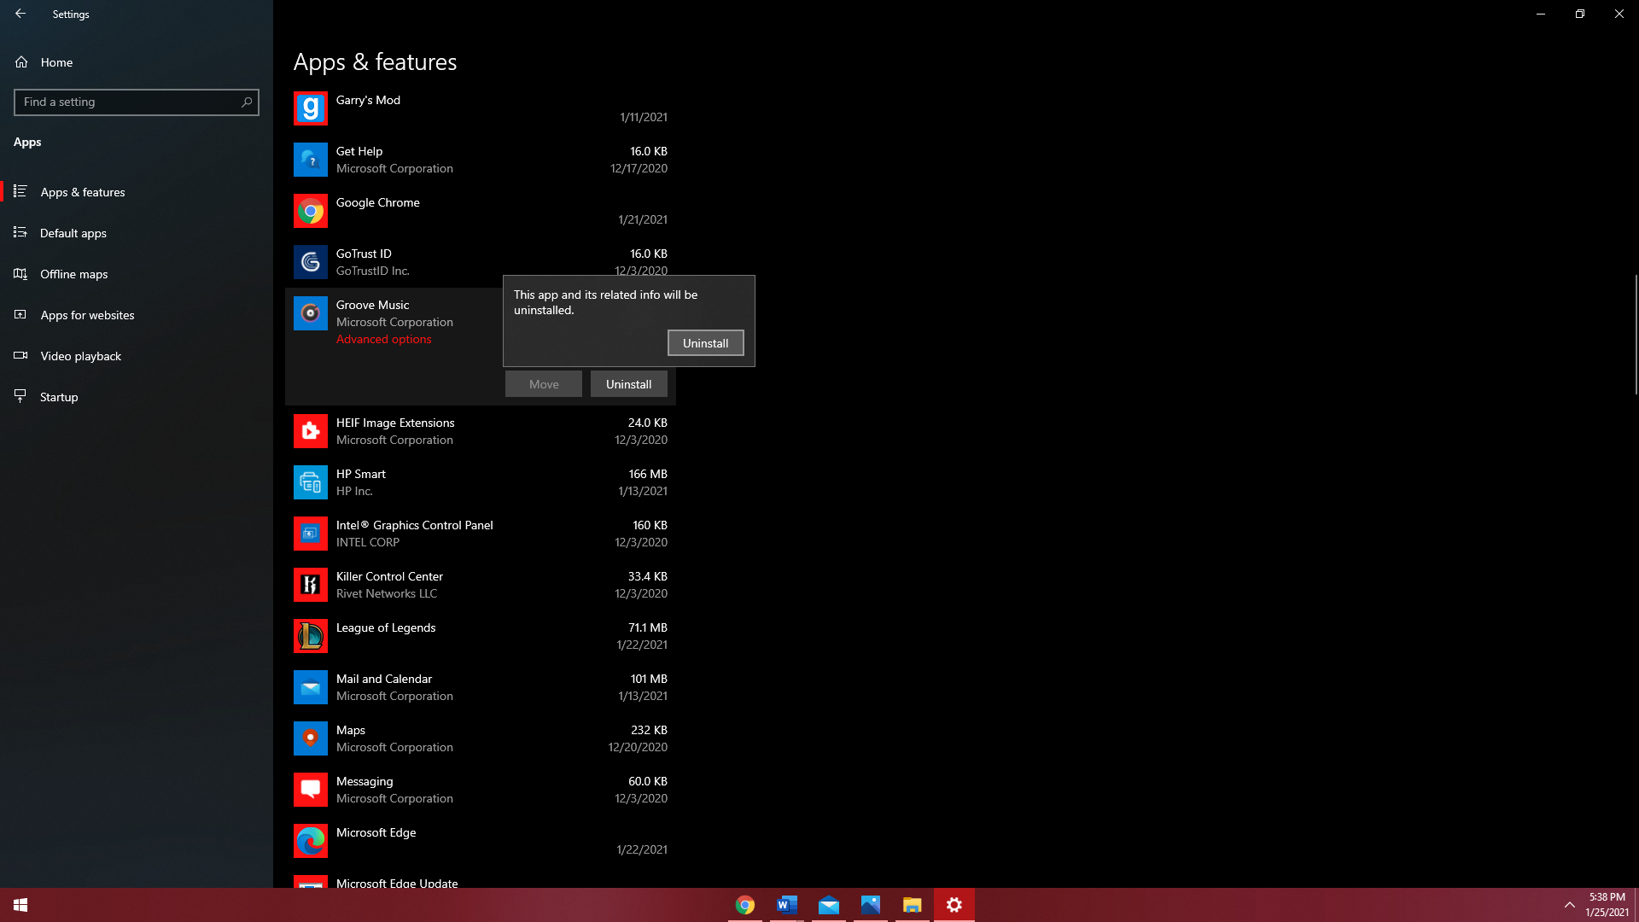
Task: Click the Apps & features page heading
Action: (x=375, y=62)
